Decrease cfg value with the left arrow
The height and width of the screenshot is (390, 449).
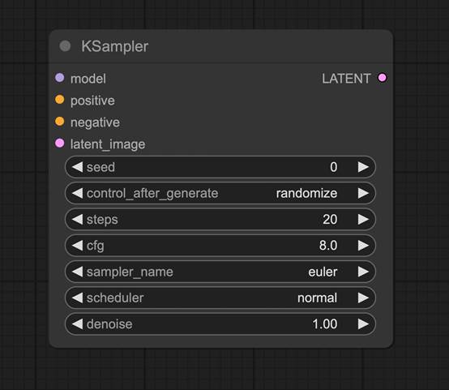click(77, 246)
